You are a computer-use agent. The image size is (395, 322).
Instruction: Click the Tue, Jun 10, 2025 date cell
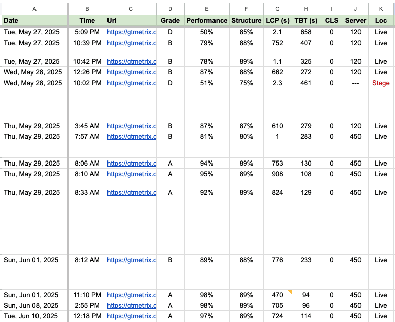pyautogui.click(x=34, y=316)
